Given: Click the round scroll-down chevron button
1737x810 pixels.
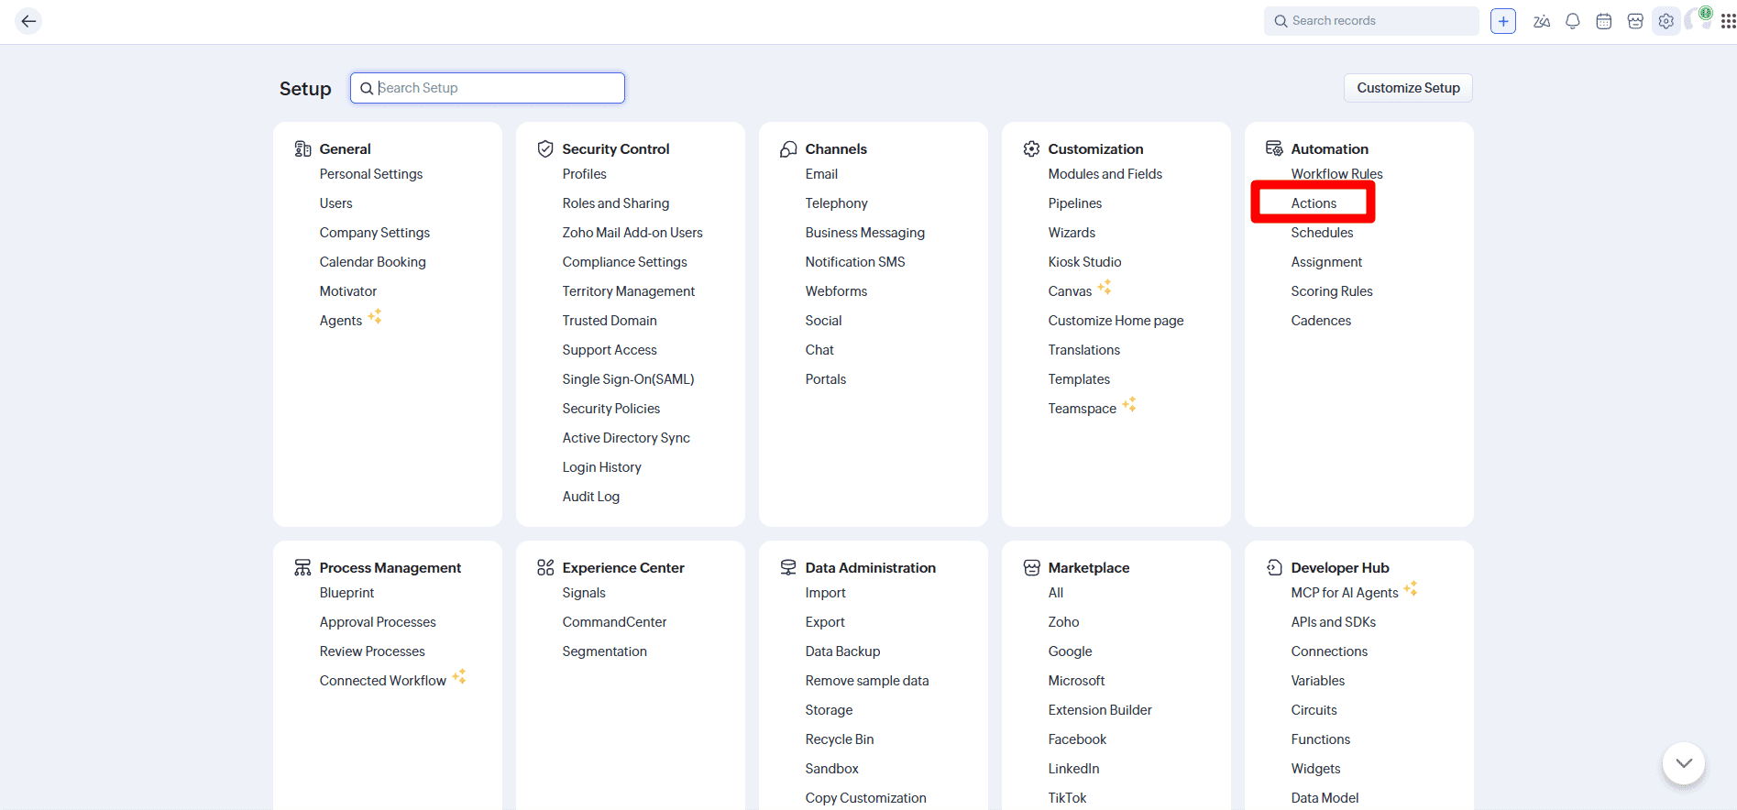Looking at the screenshot, I should coord(1684,762).
